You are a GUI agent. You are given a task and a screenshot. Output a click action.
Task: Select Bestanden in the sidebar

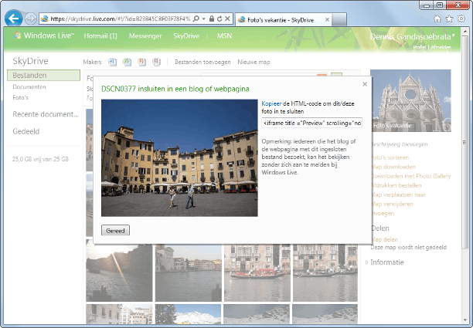click(44, 76)
